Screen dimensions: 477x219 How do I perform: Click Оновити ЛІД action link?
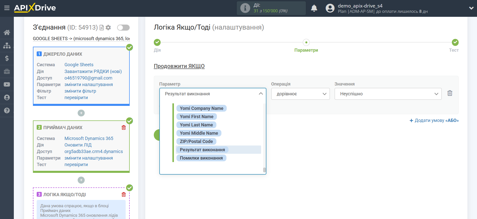78,145
